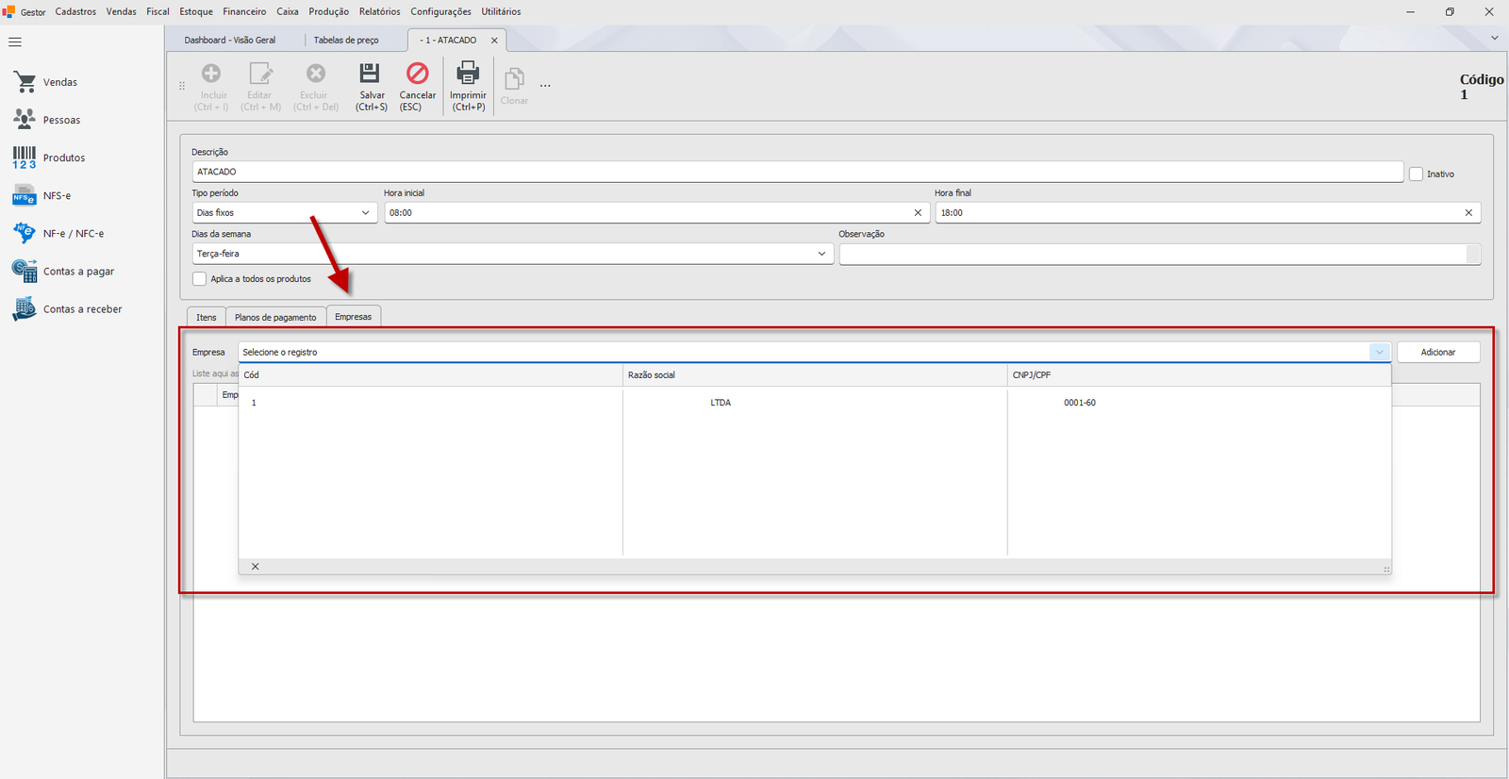
Task: Expand the Tipo período dropdown
Action: pos(366,213)
